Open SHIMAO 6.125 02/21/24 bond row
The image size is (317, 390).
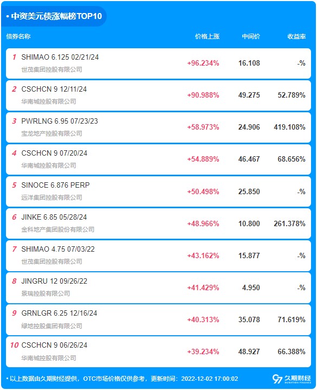pyautogui.click(x=158, y=63)
